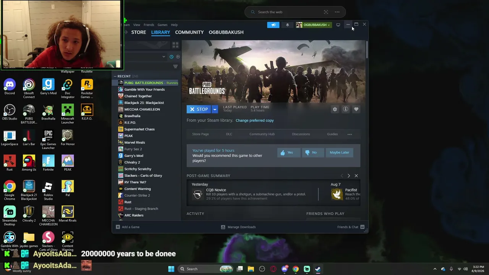Open PUBG Discussions link

pos(301,134)
